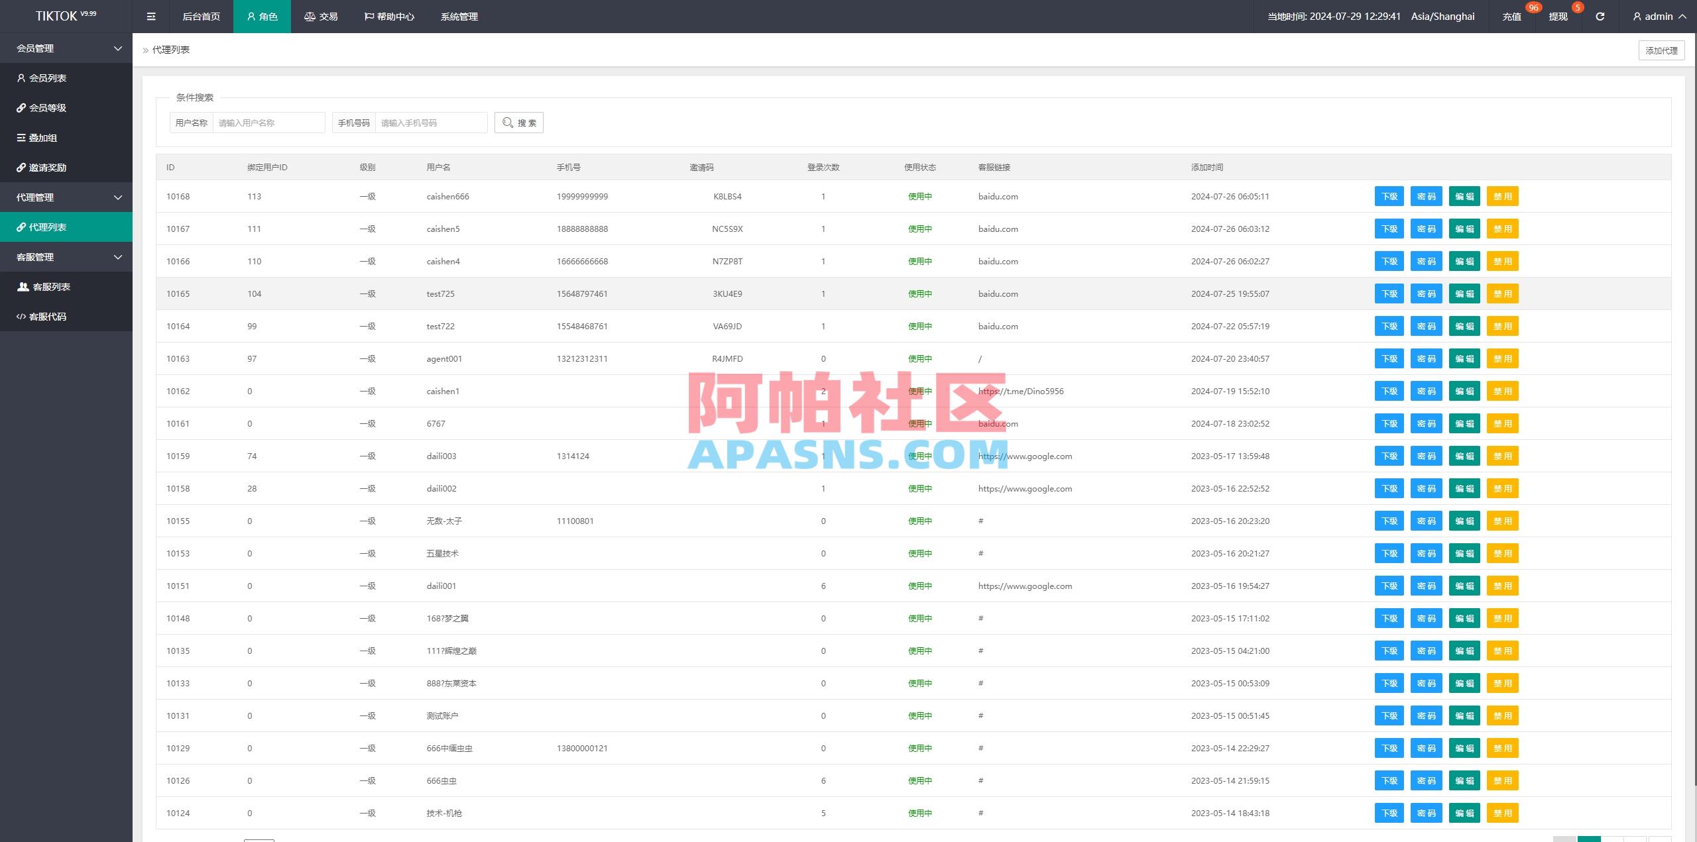This screenshot has height=842, width=1697.
Task: Collapse the 客服管理 sidebar section
Action: 66,256
